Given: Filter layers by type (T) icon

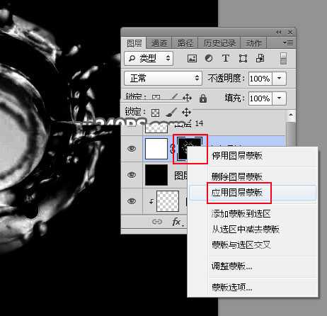Looking at the screenshot, I should (x=226, y=58).
